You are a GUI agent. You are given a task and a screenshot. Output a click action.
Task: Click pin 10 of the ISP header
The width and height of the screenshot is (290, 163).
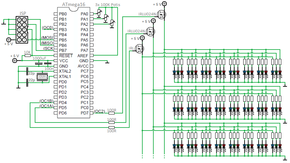19,20
